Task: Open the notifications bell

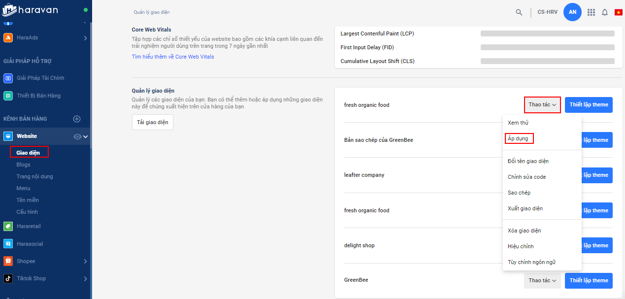Action: click(x=605, y=12)
